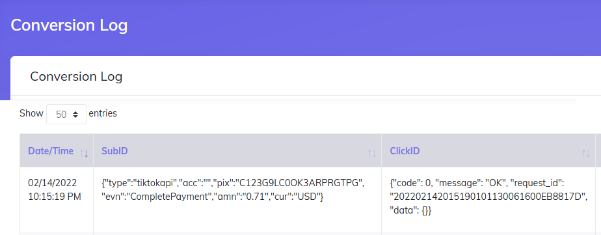This screenshot has height=235, width=601.
Task: Select the 02/14/2022 date in the first row
Action: 53,182
